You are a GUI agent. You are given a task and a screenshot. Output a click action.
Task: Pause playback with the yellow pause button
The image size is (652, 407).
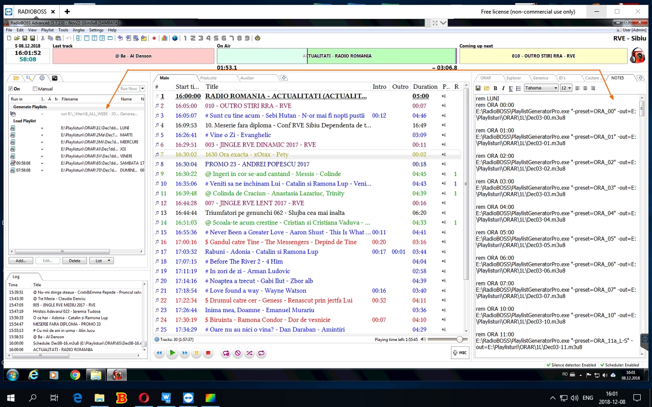196,353
